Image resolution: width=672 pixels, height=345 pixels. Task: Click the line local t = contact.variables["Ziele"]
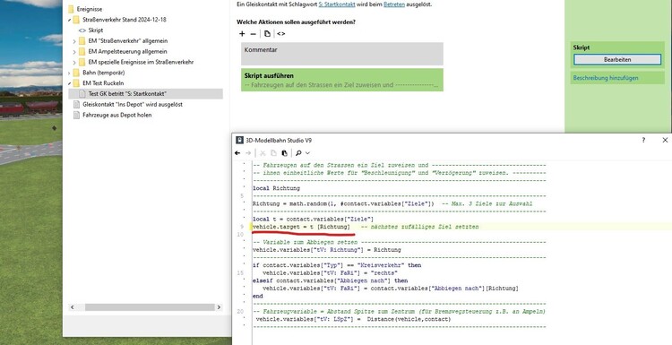point(314,219)
